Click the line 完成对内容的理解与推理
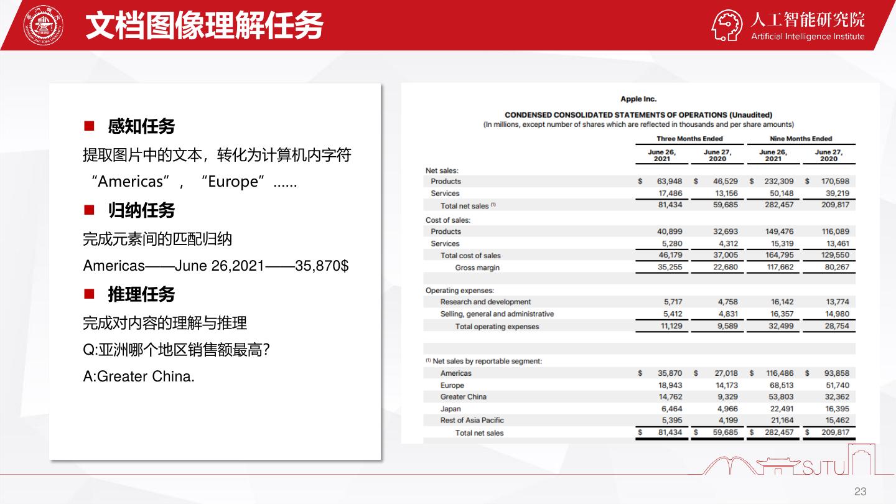The height and width of the screenshot is (504, 896). tap(165, 323)
